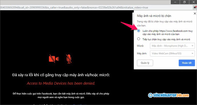Click the red muted microphone icon

pyautogui.click(x=69, y=59)
